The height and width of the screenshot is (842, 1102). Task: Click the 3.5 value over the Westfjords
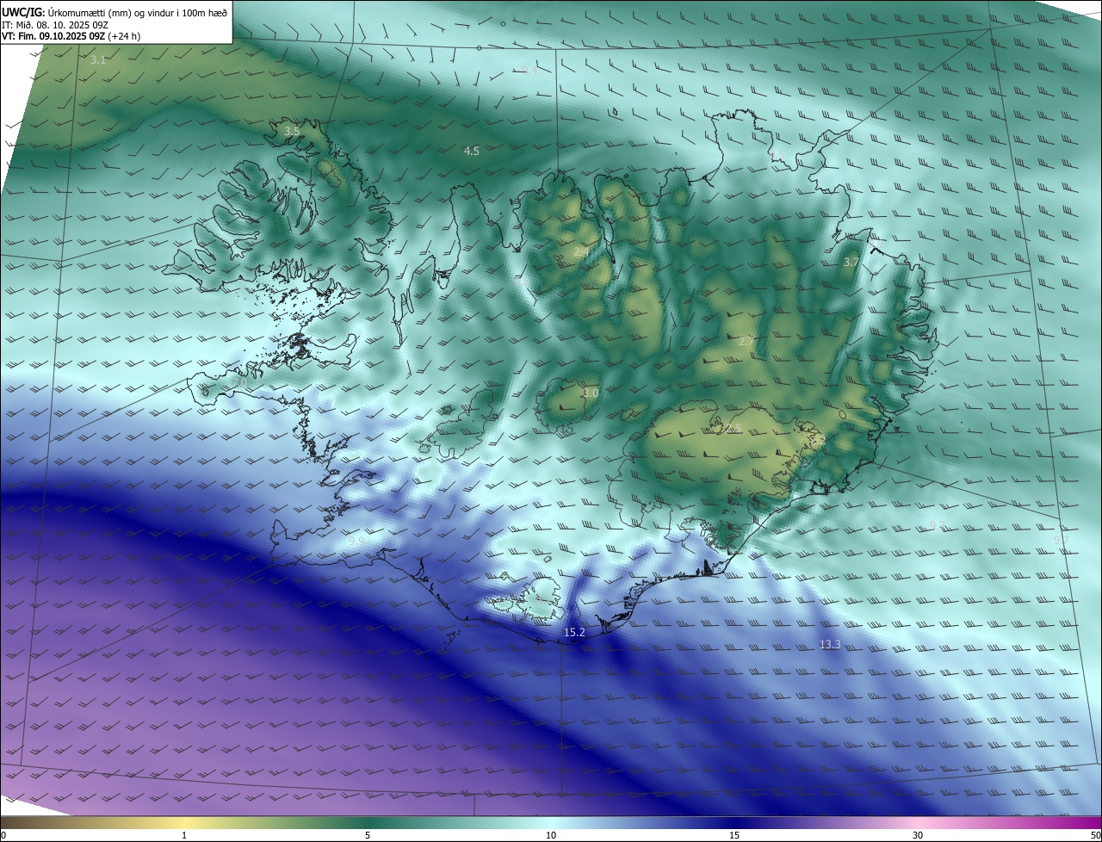[x=292, y=131]
